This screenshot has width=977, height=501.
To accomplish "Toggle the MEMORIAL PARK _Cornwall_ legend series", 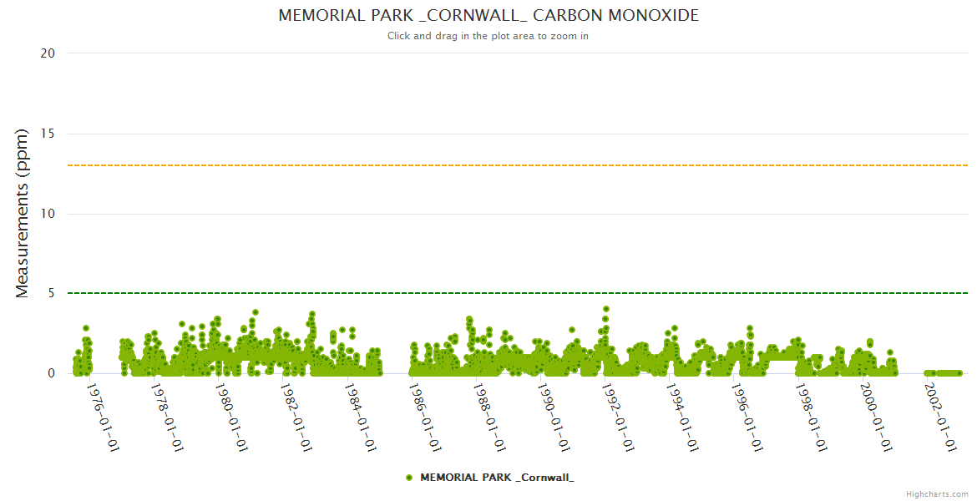I will 496,478.
